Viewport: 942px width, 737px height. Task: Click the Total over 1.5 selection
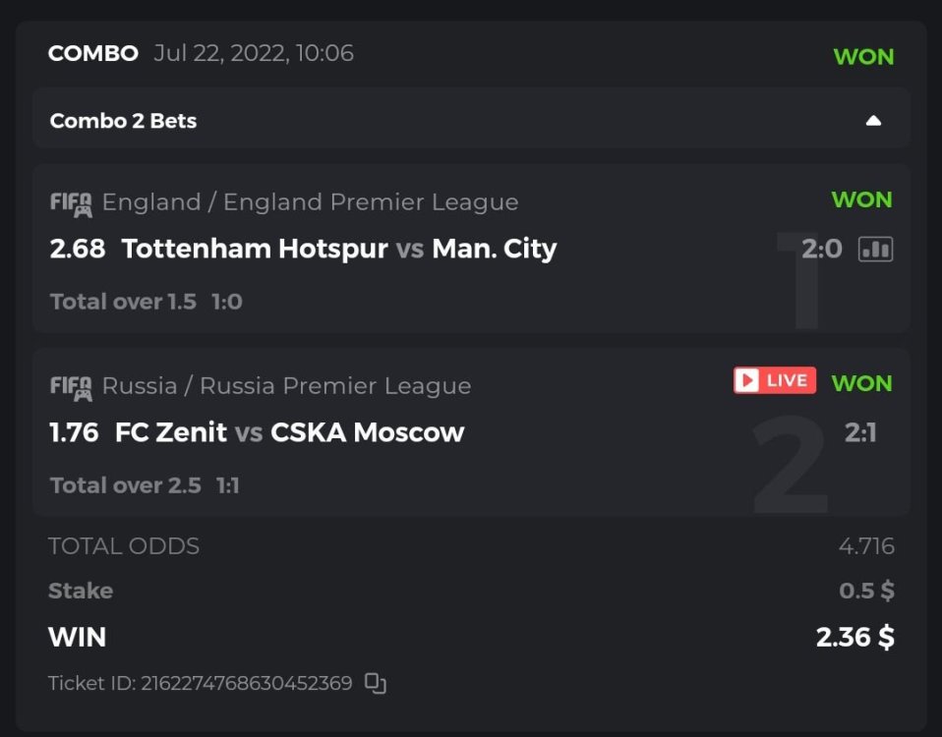(123, 302)
